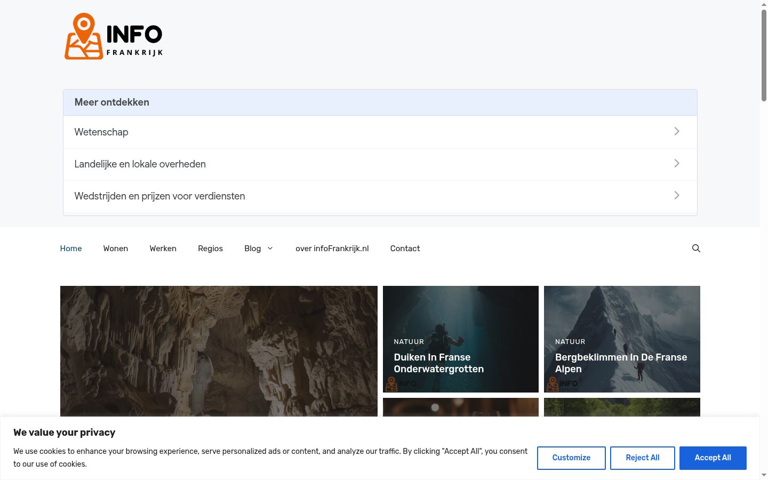Open over infoFrankrijk.nl page
Image resolution: width=768 pixels, height=480 pixels.
point(332,249)
